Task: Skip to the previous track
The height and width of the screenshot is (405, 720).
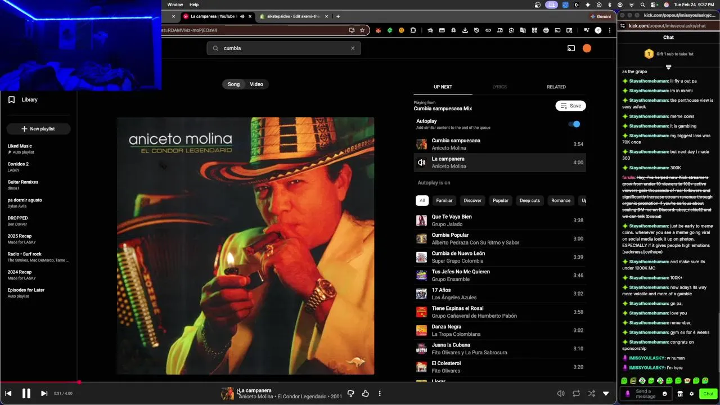Action: coord(8,393)
